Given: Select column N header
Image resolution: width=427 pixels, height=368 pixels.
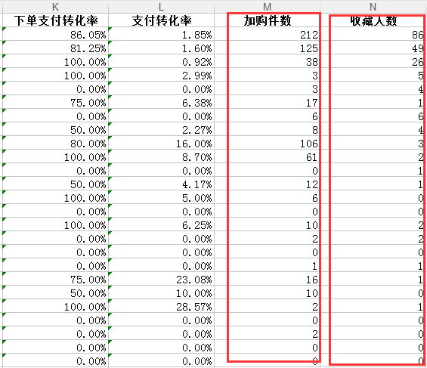Looking at the screenshot, I should tap(373, 7).
